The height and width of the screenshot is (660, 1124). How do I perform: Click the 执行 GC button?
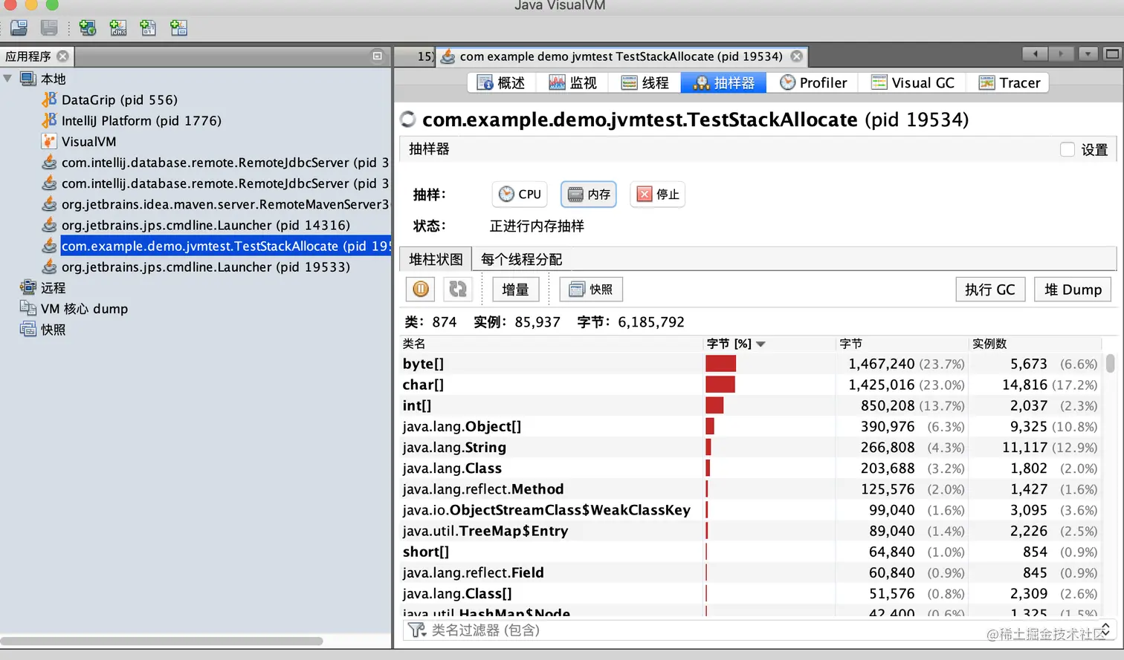990,289
